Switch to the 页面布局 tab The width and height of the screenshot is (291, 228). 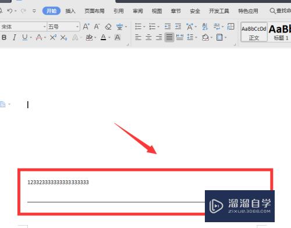[x=94, y=11]
